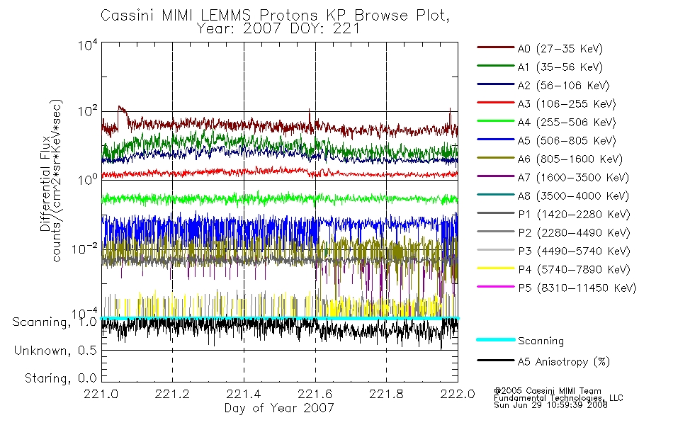Click the A2 (56-106 KeV) legend label
The height and width of the screenshot is (425, 673).
coord(563,86)
